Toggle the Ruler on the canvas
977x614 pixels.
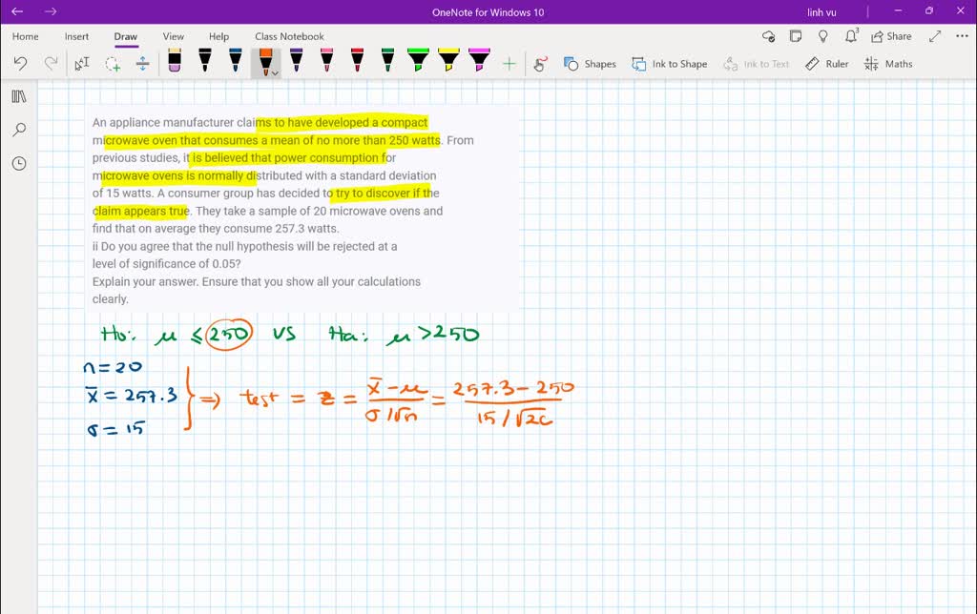click(826, 64)
